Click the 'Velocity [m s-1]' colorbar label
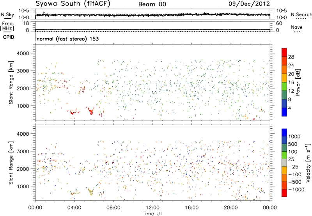 308,163
